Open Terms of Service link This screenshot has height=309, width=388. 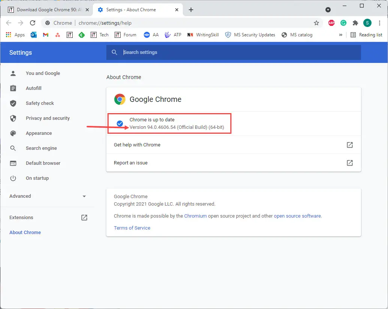pos(132,228)
